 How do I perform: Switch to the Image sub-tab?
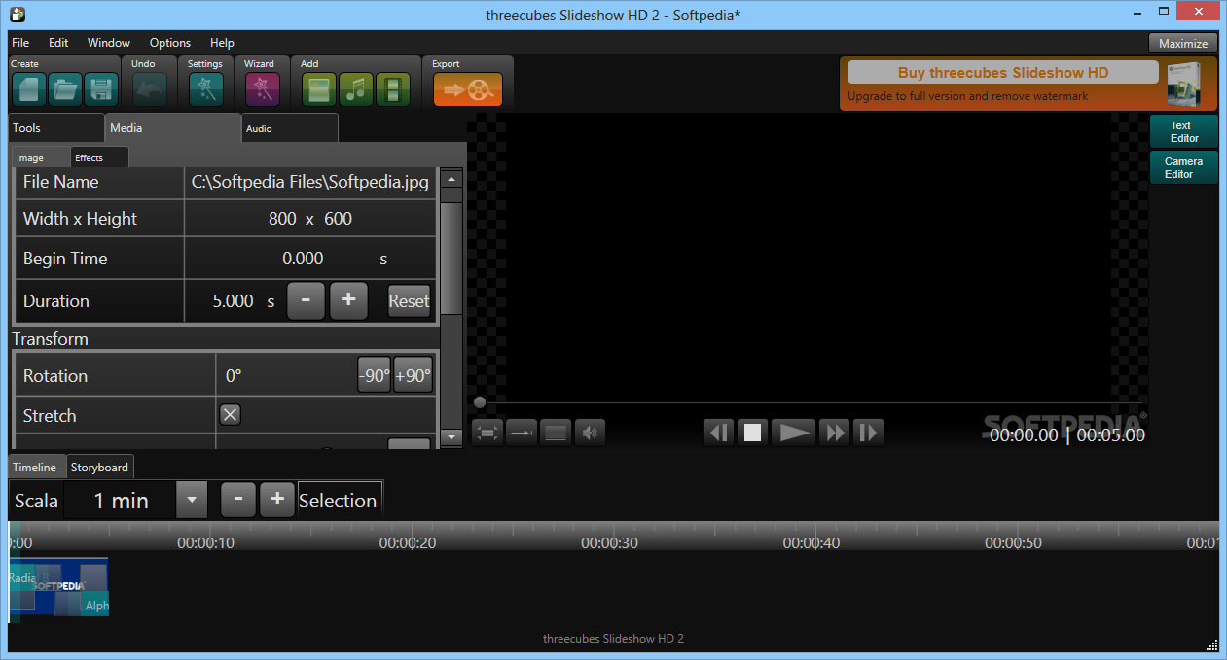[41, 157]
